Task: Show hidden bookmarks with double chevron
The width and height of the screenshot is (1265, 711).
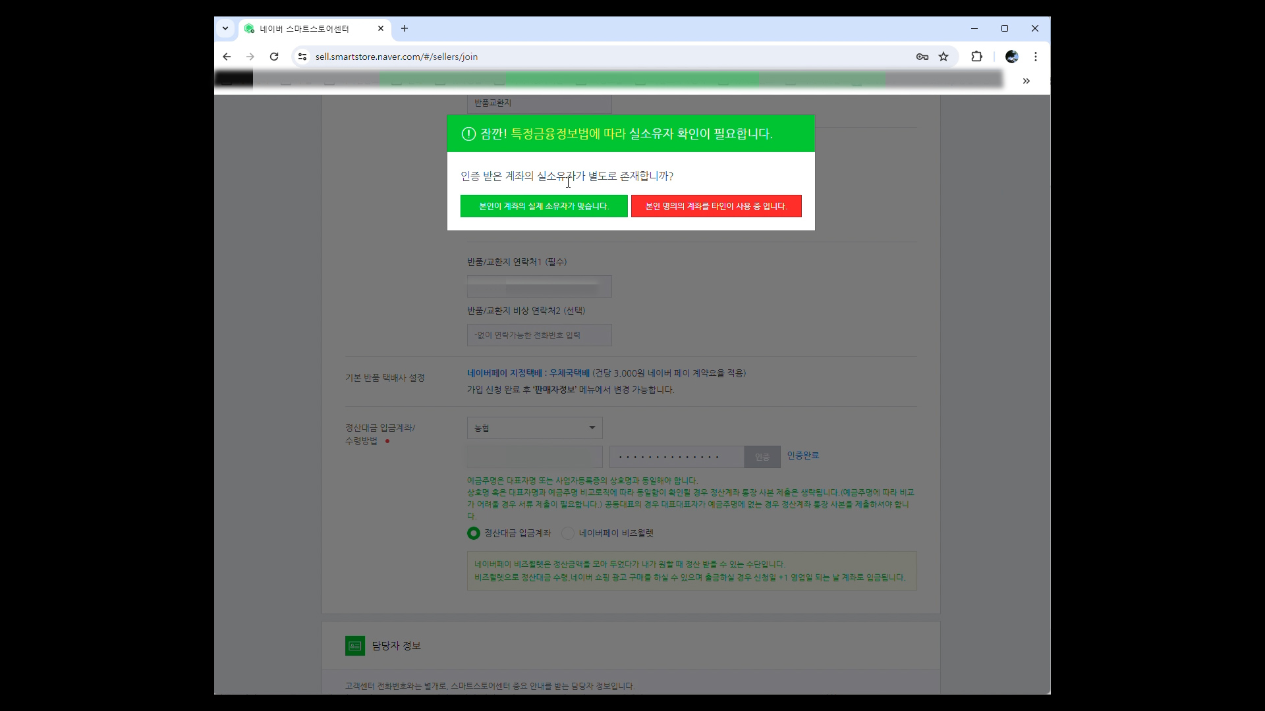Action: point(1026,81)
